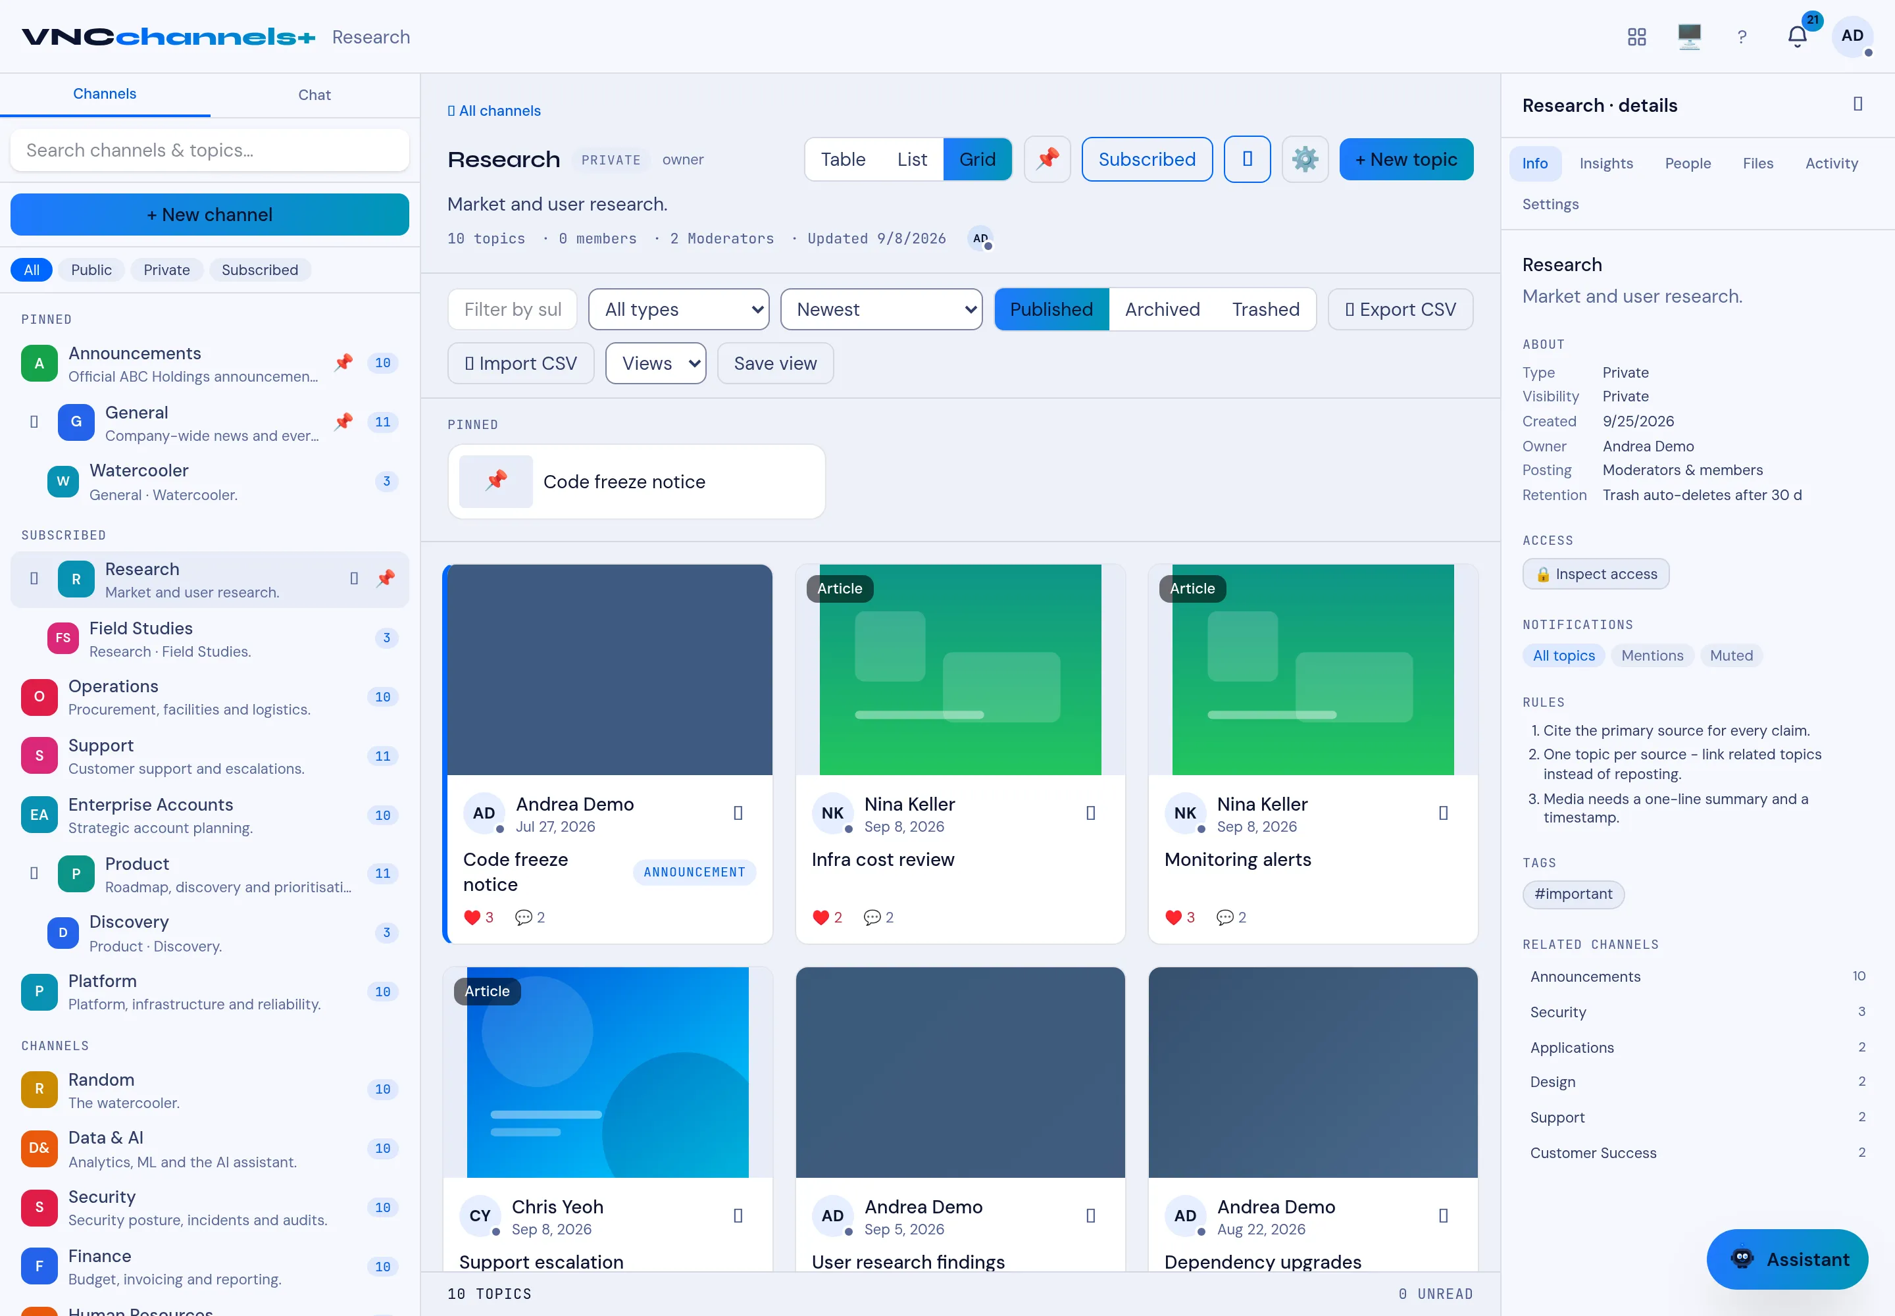Open the Views dropdown
This screenshot has height=1316, width=1895.
point(655,364)
